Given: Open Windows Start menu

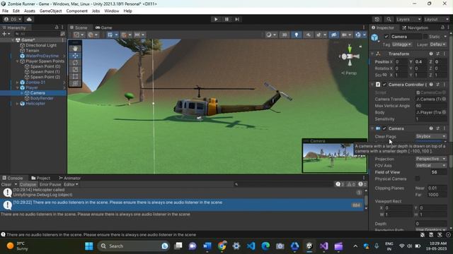Looking at the screenshot, I should [x=89, y=246].
